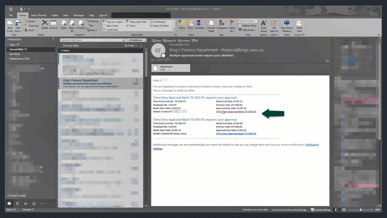Screen dimensions: 387x218
Task: Open the Notification Settings link
Action: click(x=312, y=145)
